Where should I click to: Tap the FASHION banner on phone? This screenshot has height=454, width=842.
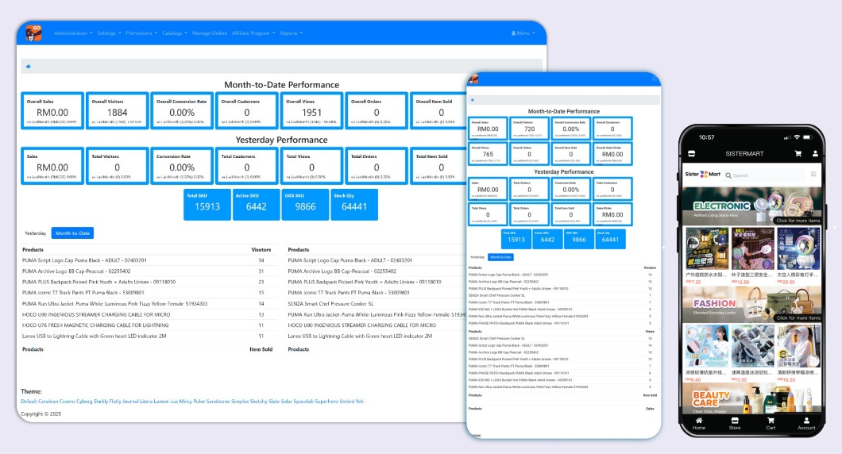751,304
